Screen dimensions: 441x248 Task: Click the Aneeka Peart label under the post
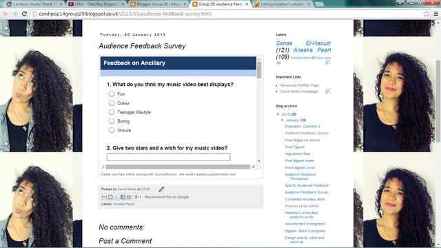(x=124, y=204)
